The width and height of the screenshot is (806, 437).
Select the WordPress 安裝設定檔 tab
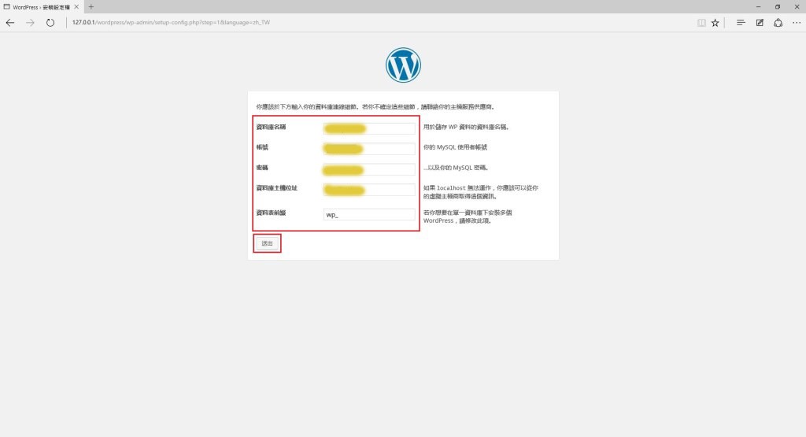tap(41, 7)
